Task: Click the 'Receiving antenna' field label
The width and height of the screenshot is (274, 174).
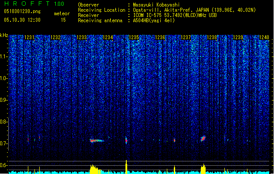Action: (100, 20)
